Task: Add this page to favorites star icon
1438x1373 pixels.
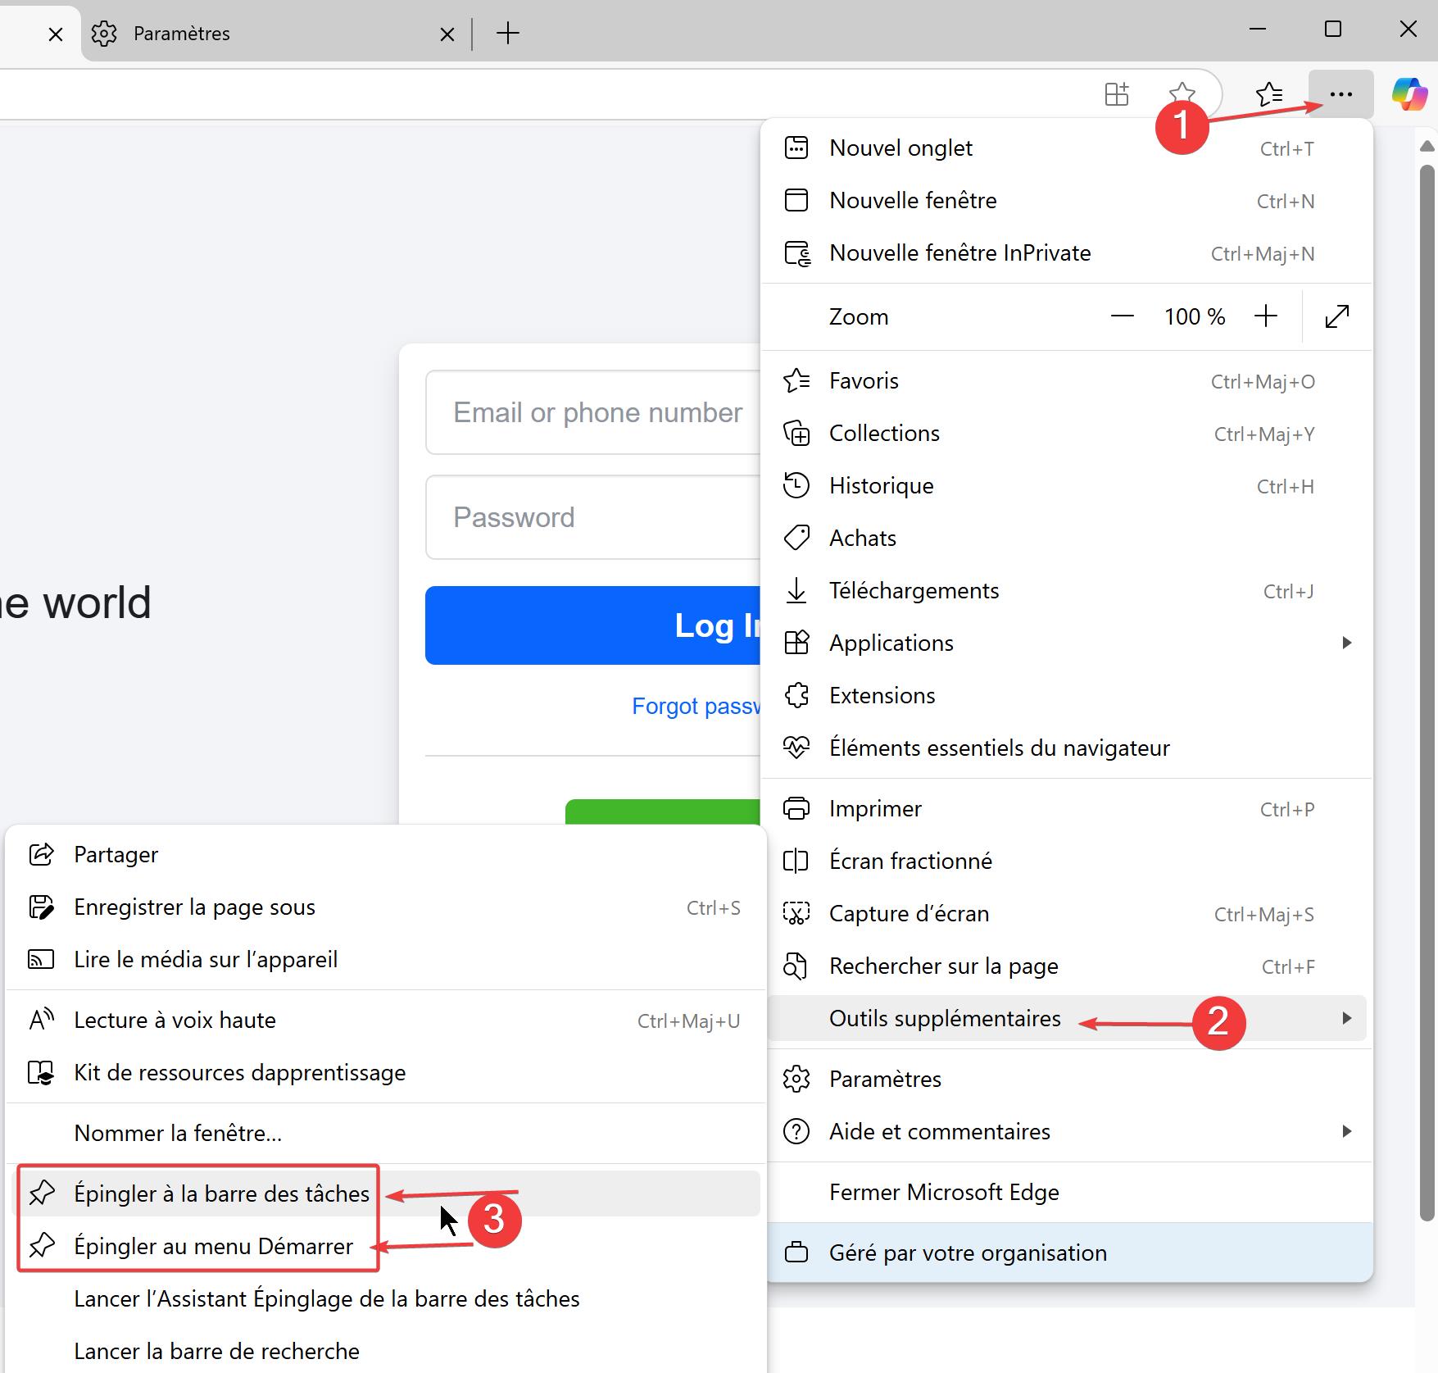Action: pos(1182,93)
